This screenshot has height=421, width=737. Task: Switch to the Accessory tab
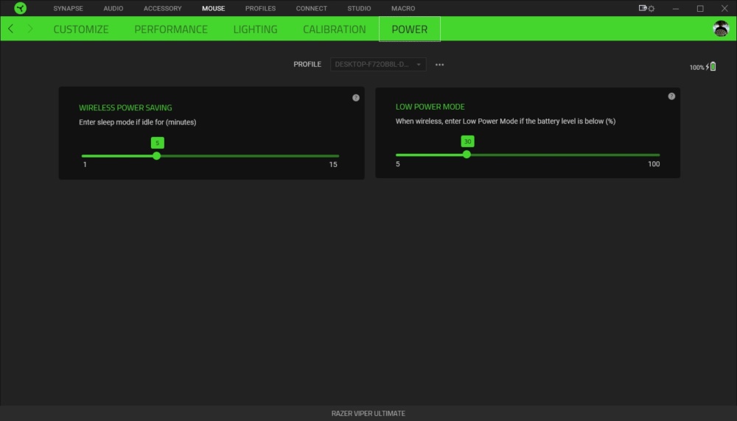click(163, 8)
